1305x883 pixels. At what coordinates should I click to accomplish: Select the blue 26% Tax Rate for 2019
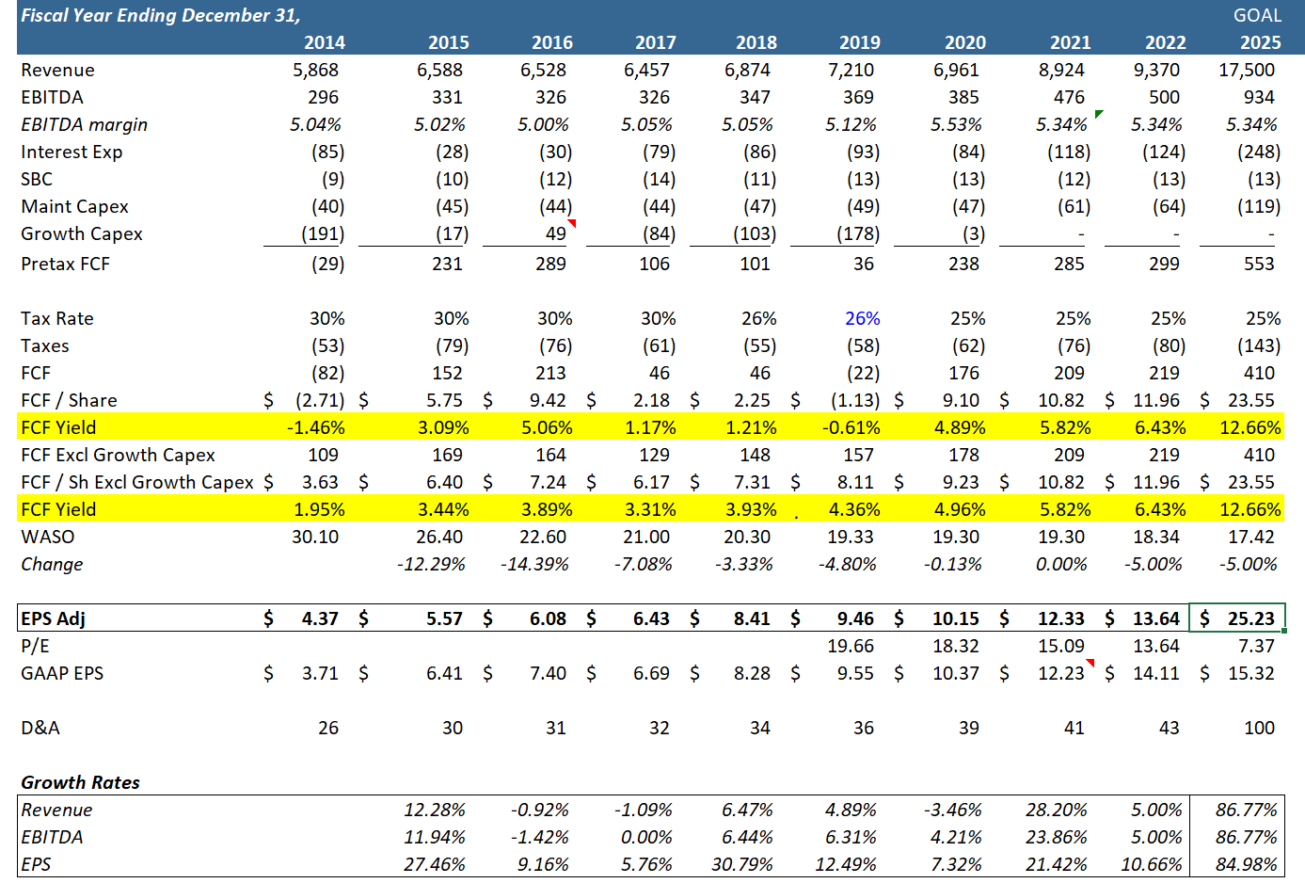click(861, 318)
